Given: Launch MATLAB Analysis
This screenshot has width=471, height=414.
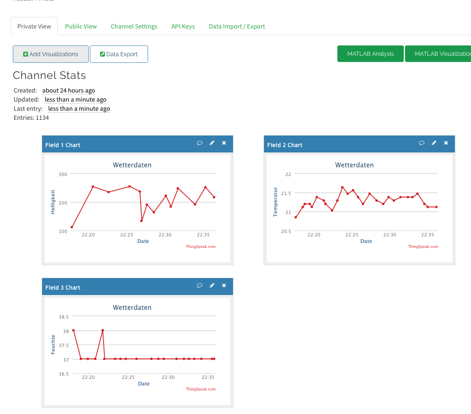Looking at the screenshot, I should (370, 54).
